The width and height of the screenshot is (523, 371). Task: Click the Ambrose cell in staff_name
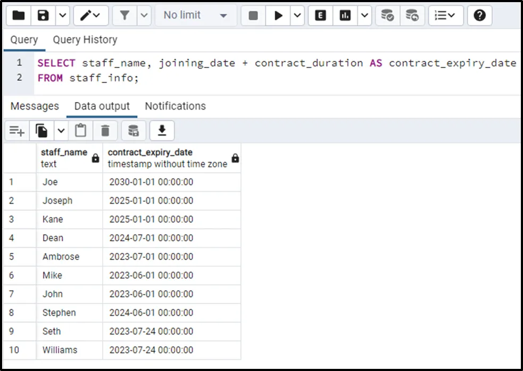[61, 257]
